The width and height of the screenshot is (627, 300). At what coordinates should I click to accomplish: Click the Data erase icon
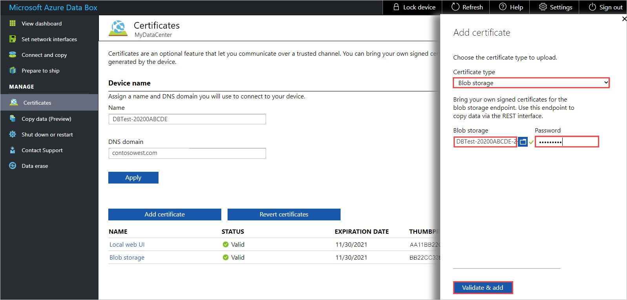pos(13,165)
